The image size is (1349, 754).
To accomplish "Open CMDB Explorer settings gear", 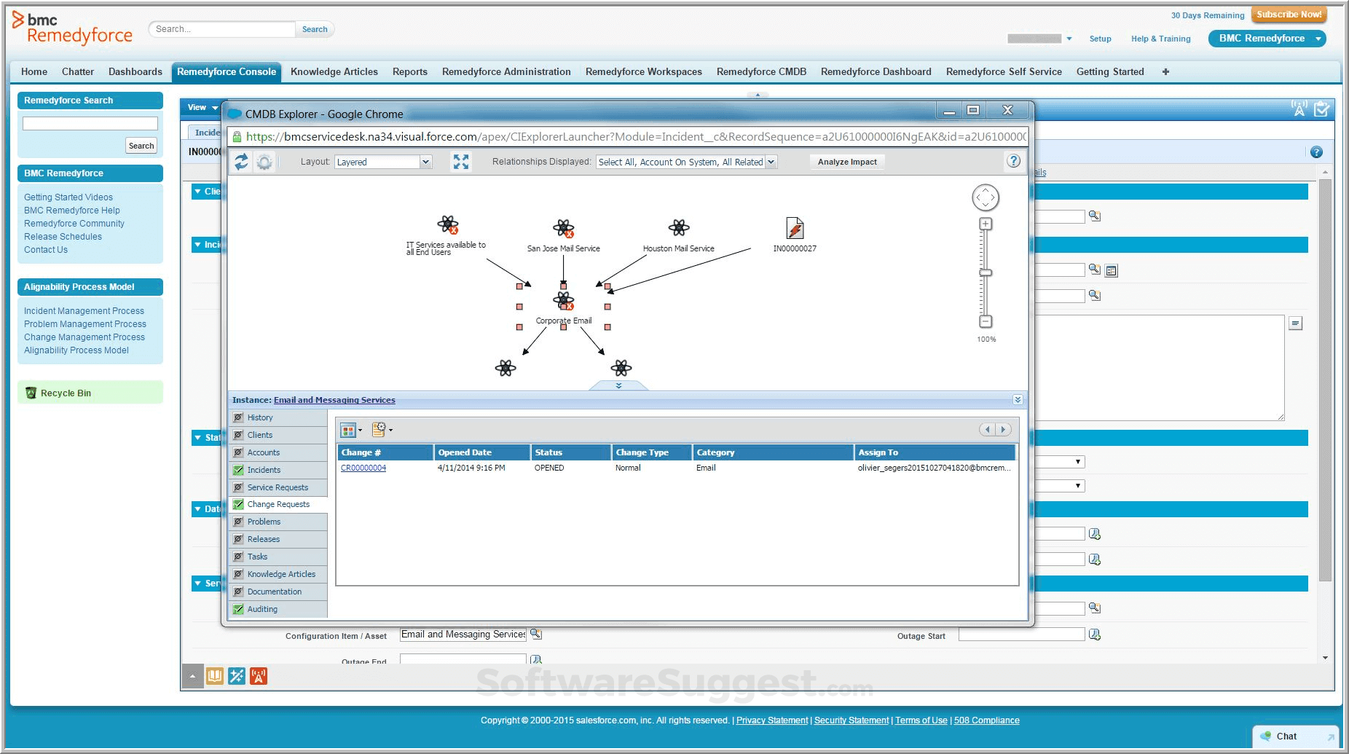I will [264, 162].
